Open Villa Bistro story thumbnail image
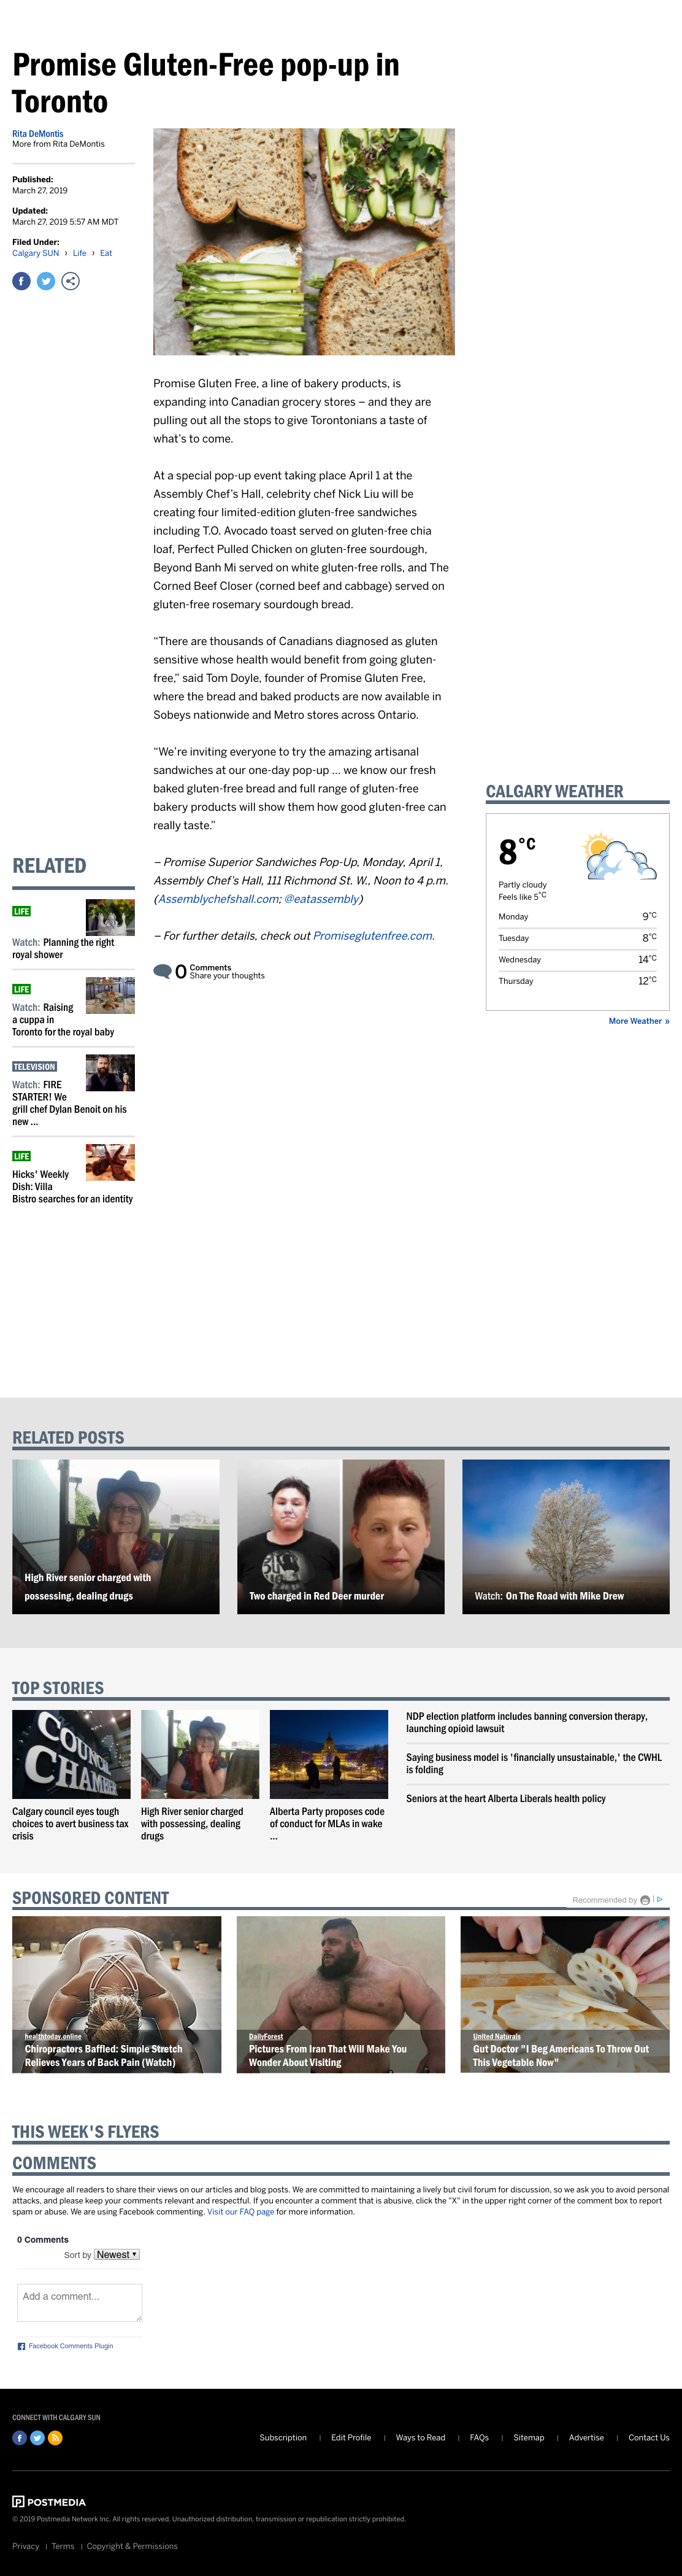The width and height of the screenshot is (682, 2576). 110,1163
